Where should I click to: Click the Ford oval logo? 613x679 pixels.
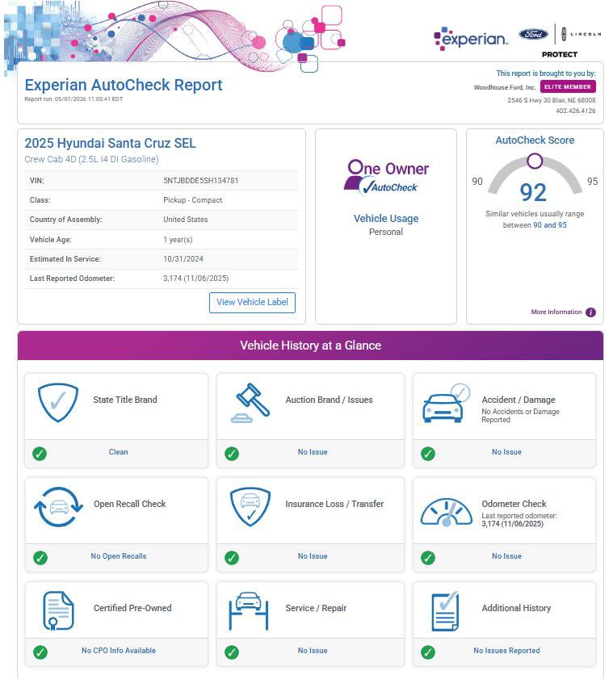(533, 34)
